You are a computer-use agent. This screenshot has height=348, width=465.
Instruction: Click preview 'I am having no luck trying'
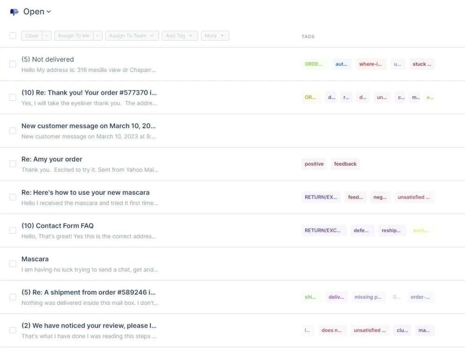[90, 270]
